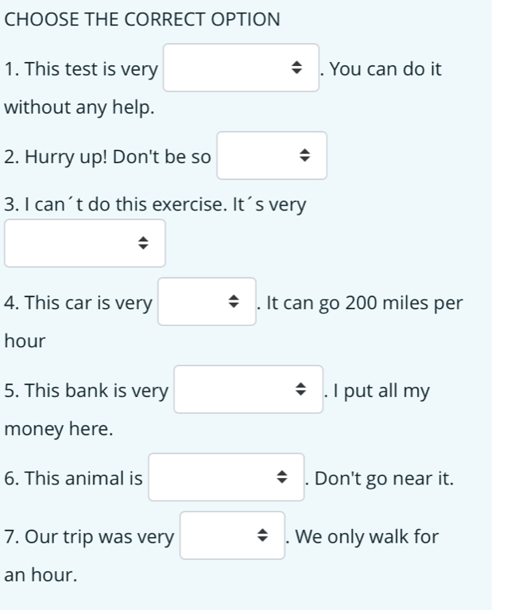
Task: Click the arrow icon in question 5's select box
Action: tap(302, 391)
